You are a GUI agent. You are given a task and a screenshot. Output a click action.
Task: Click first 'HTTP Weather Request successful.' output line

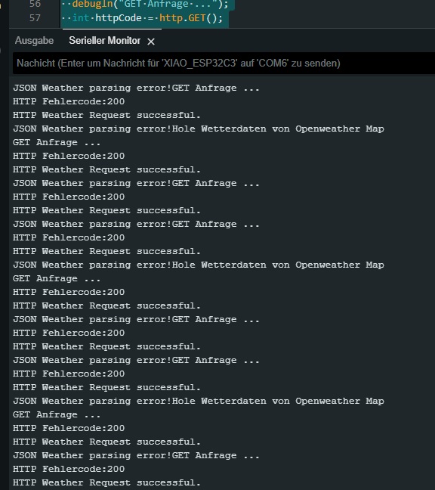106,115
